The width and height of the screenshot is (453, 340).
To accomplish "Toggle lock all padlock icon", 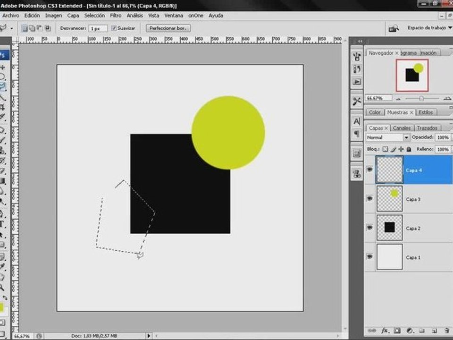I will pos(409,149).
